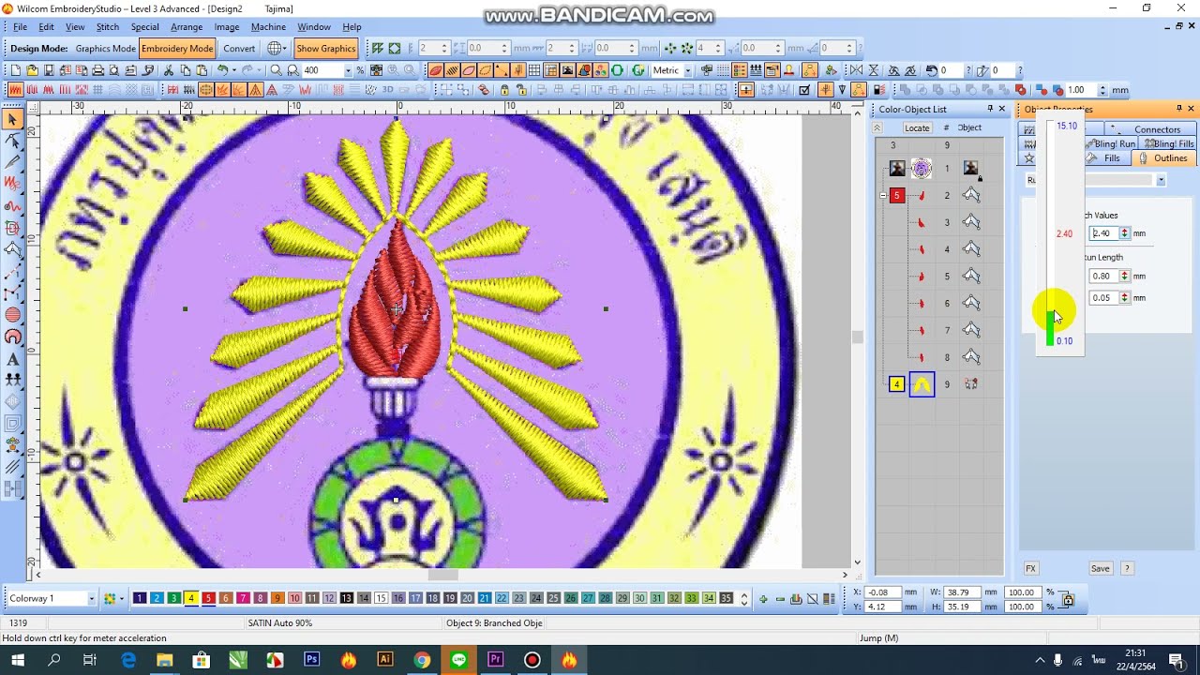Click the Save button in Object Properties

click(1100, 568)
